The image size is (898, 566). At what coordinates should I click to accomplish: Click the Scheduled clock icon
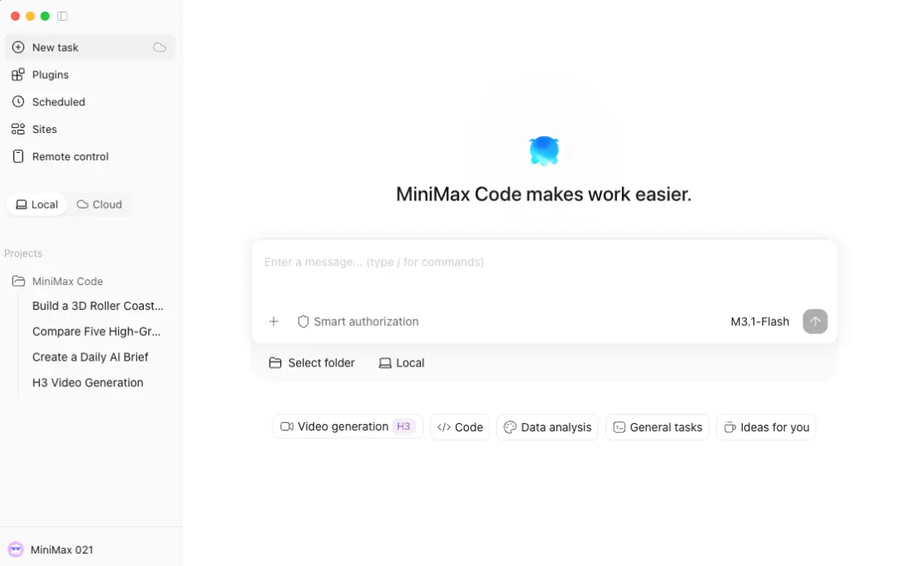(18, 102)
